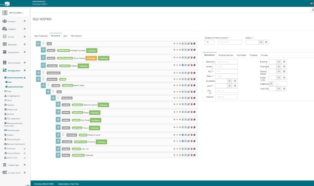This screenshot has height=186, width=314.
Task: Tick the checkbox next to horizontalLine
Action: (x=44, y=73)
